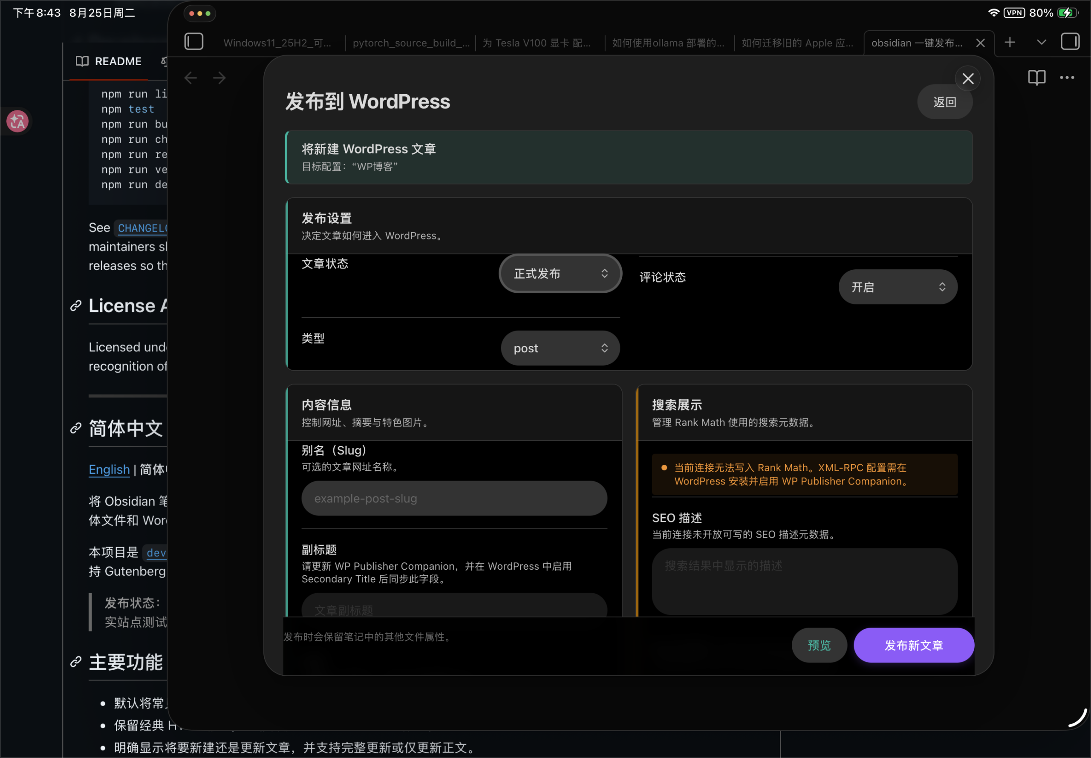
Task: Check battery status icon
Action: coord(1067,13)
